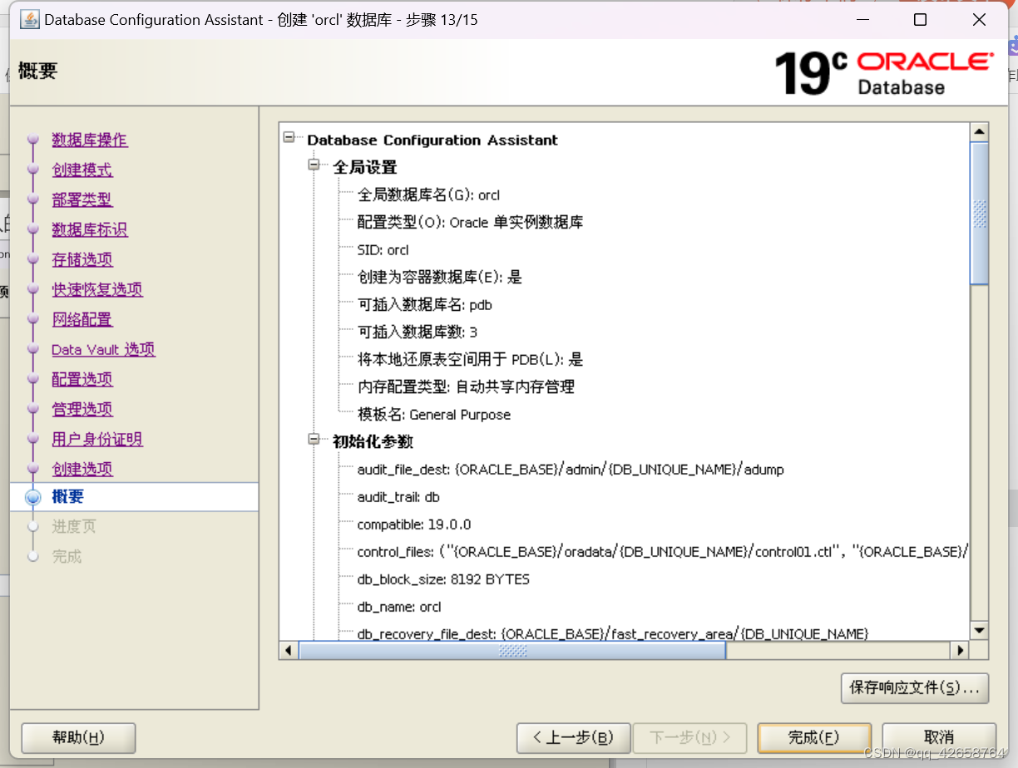The height and width of the screenshot is (768, 1018).
Task: Select the db_recovery_file_dest parameter row
Action: pyautogui.click(x=613, y=634)
